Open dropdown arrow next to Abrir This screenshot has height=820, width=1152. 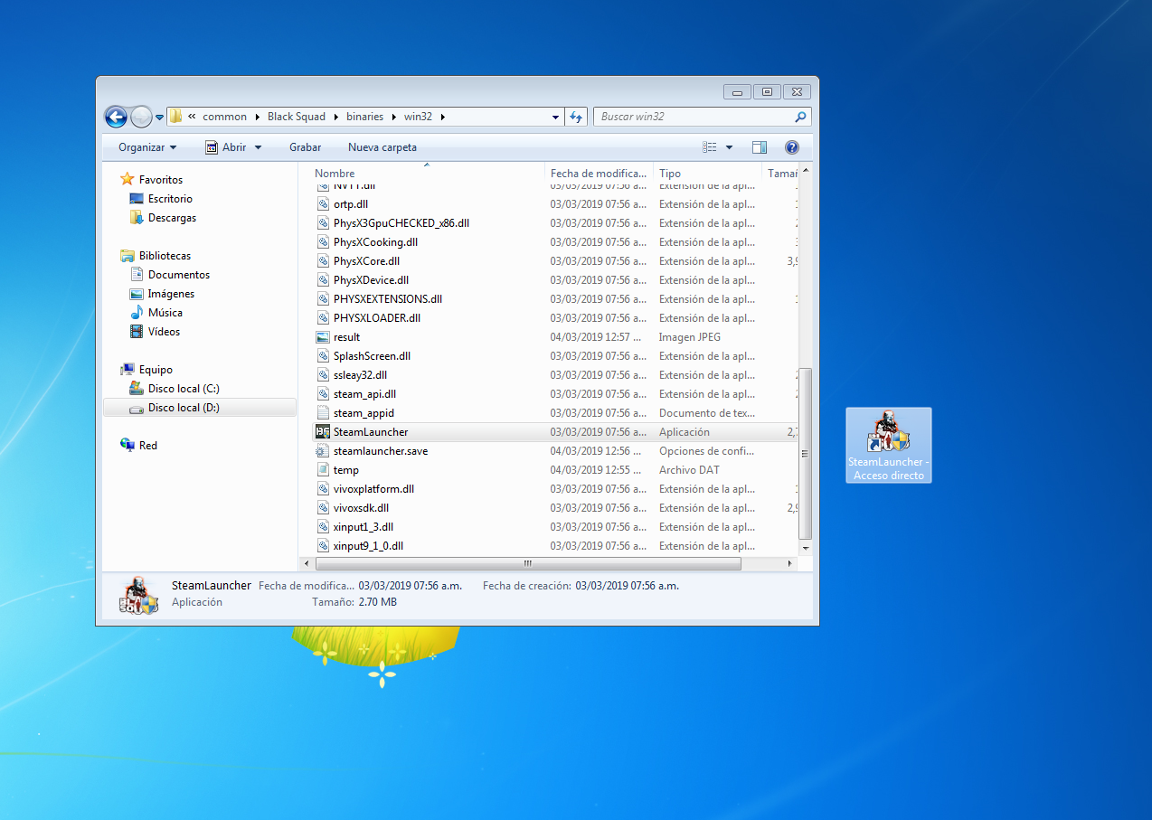pos(258,147)
